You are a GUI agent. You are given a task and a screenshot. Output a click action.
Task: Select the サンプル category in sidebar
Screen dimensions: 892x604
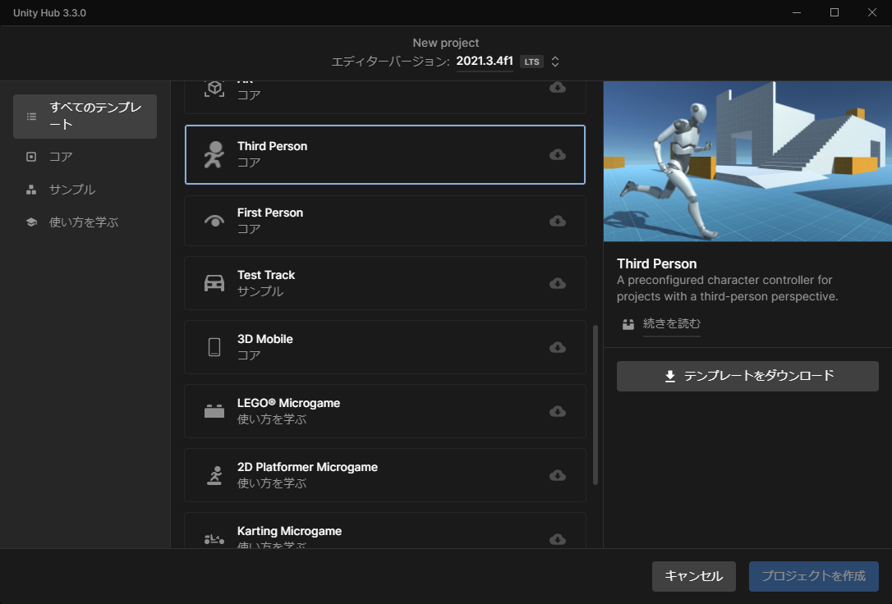tap(71, 190)
